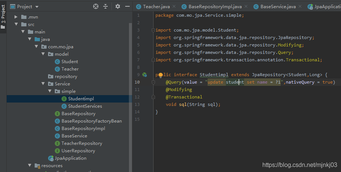Click the gutter implementation icon on line 9
Image resolution: width=341 pixels, height=172 pixels.
tap(145, 75)
